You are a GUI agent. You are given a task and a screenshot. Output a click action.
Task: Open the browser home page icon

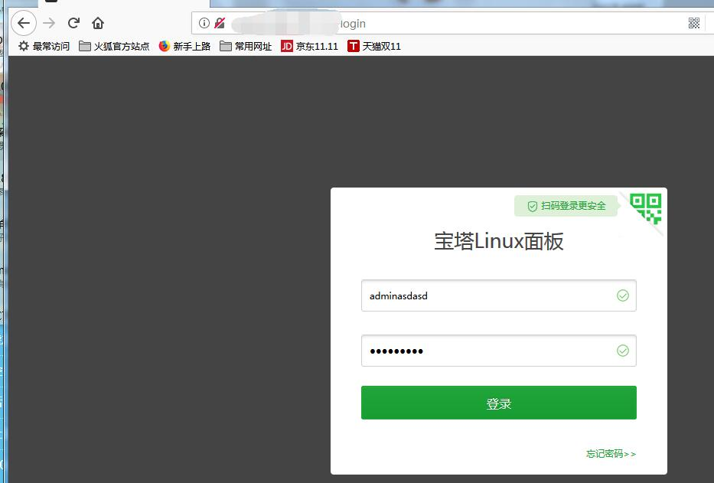point(98,23)
